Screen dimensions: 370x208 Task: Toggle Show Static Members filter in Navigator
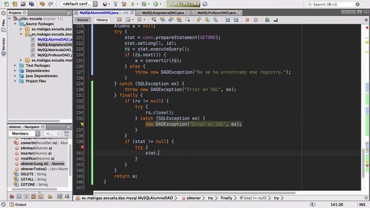tap(27, 196)
